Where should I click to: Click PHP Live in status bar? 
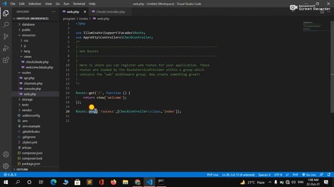coord(212,175)
